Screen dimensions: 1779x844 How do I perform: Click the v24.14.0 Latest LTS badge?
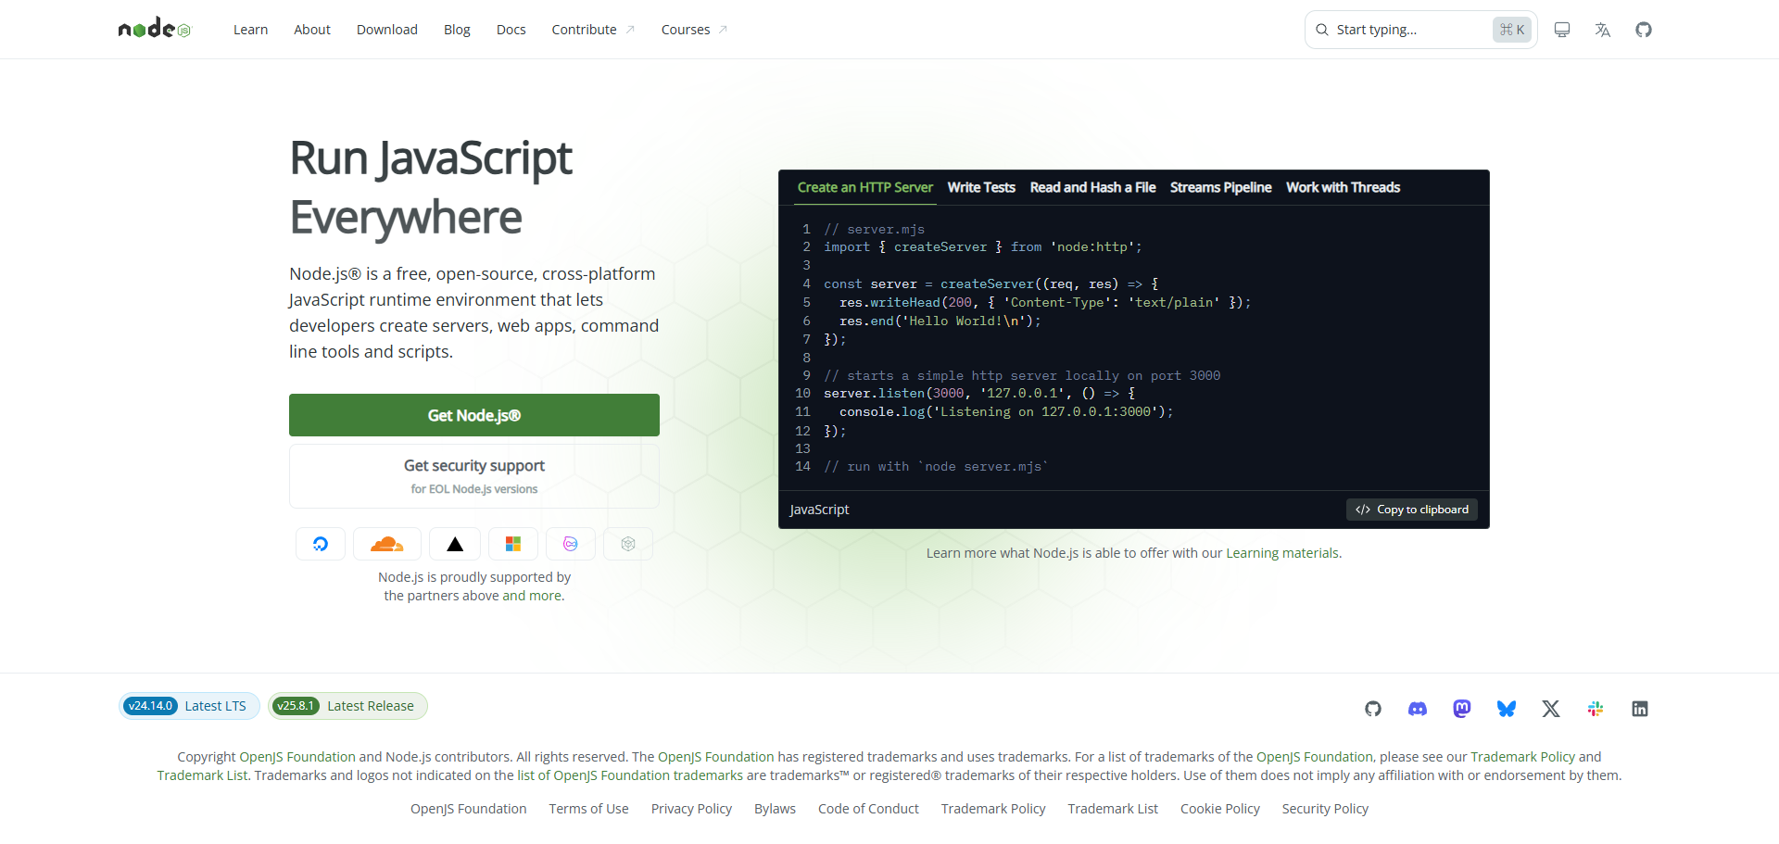(189, 705)
